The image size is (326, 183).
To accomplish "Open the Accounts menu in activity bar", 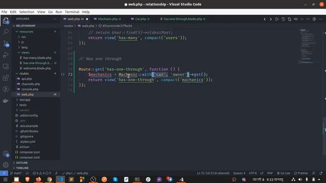I will [6, 154].
